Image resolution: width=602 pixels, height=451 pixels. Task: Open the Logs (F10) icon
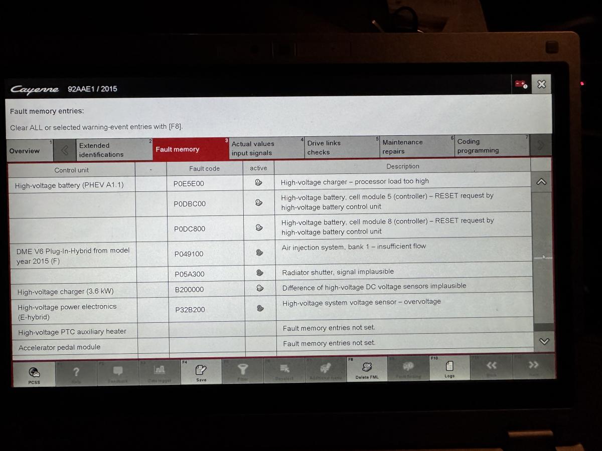pyautogui.click(x=449, y=369)
